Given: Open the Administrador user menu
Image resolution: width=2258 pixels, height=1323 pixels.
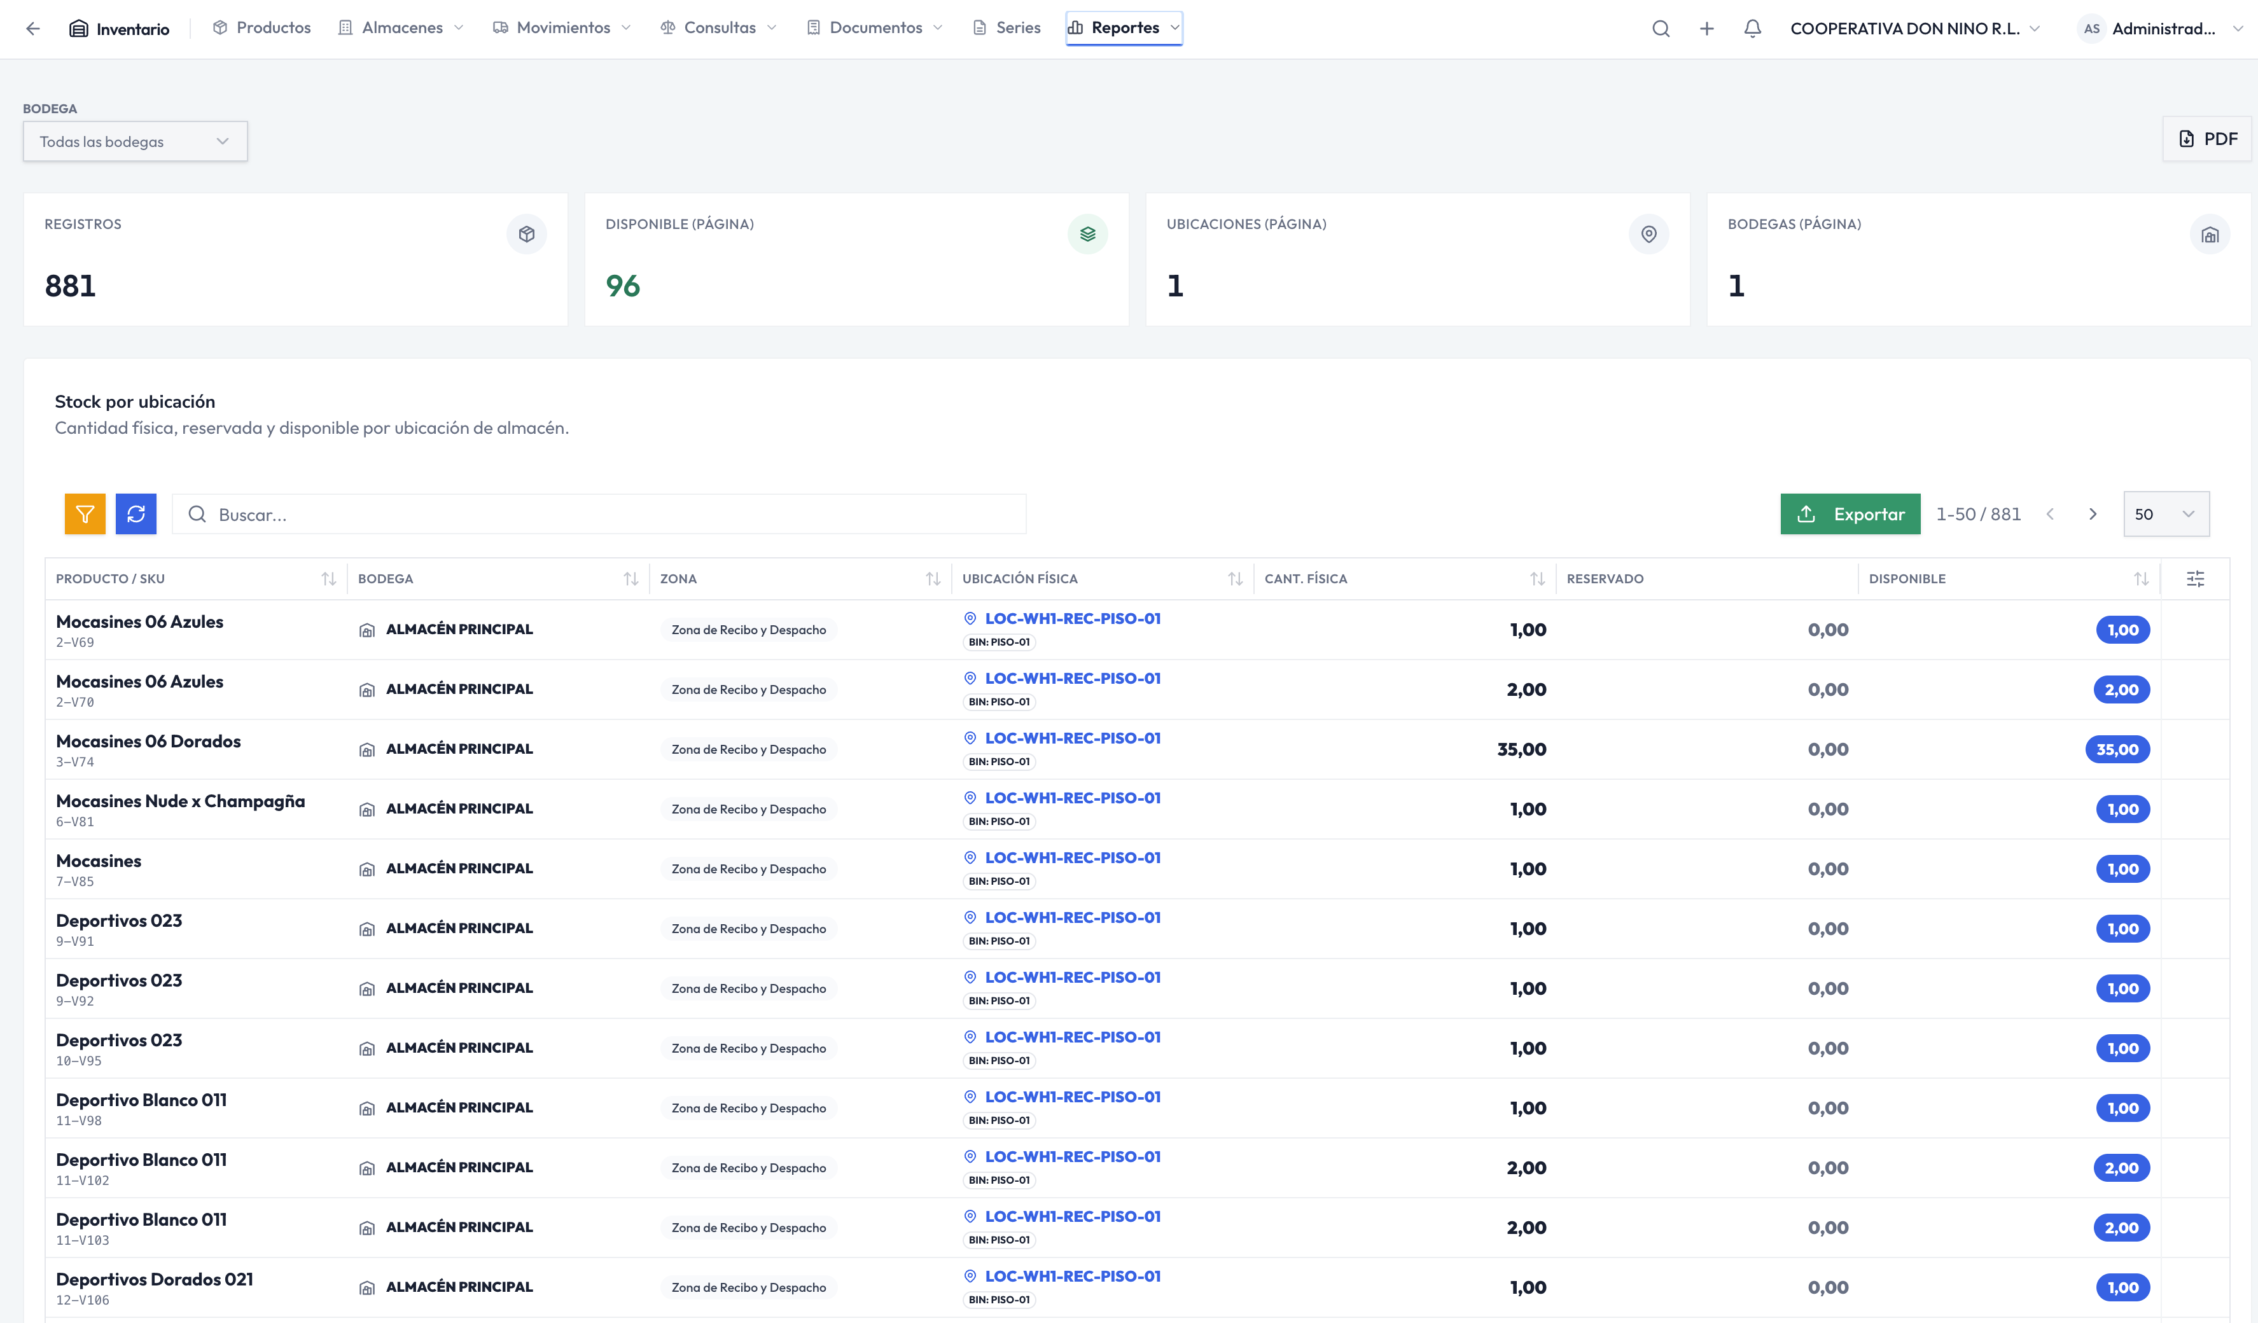Looking at the screenshot, I should pos(2161,29).
